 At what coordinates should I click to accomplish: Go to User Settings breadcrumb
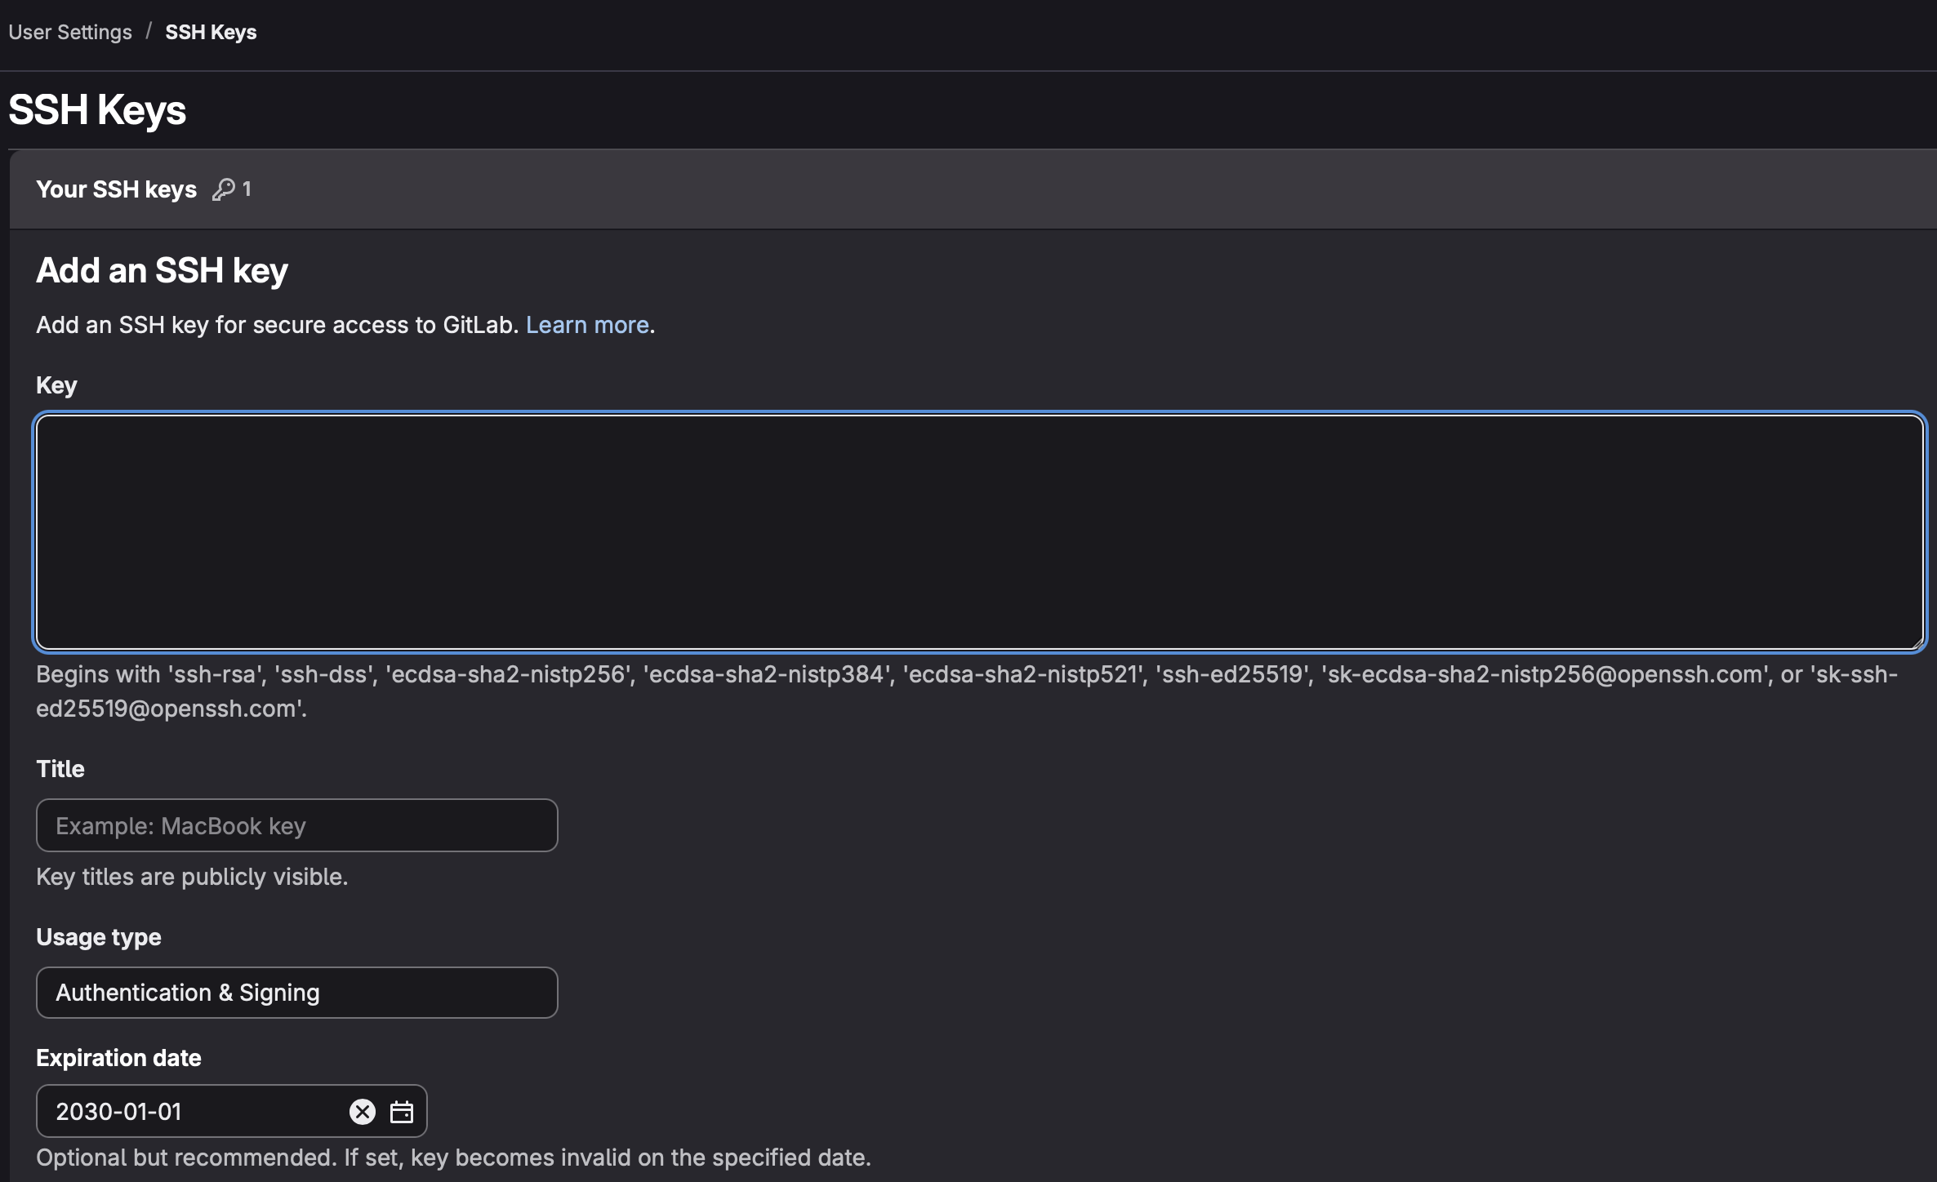coord(70,32)
